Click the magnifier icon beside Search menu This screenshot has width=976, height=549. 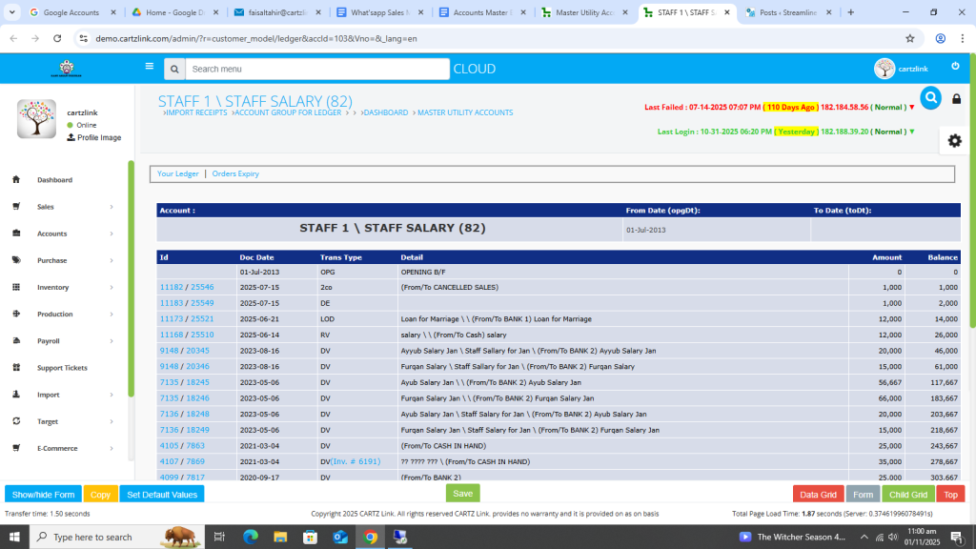click(x=173, y=70)
